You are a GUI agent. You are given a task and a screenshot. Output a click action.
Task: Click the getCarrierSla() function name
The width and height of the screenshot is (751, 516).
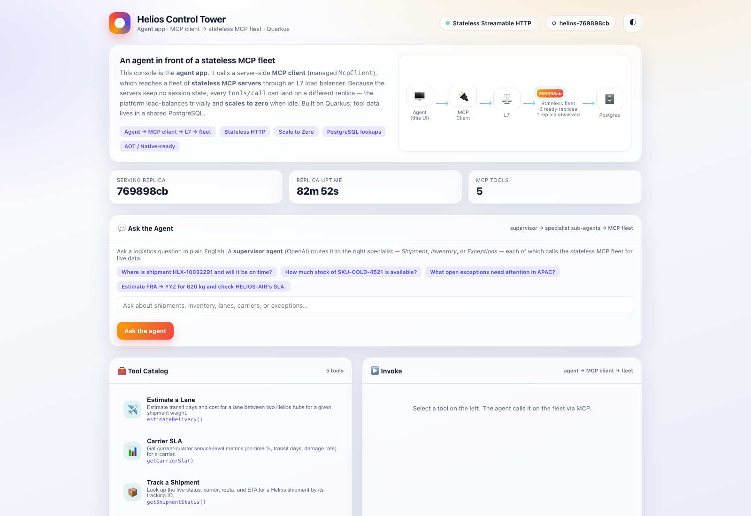(x=170, y=461)
